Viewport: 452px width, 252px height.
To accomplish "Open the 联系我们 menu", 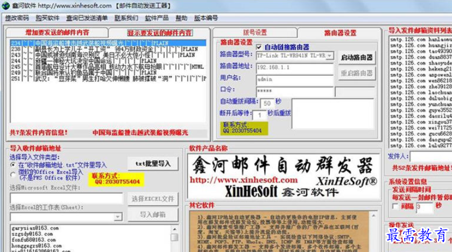I will pos(126,18).
